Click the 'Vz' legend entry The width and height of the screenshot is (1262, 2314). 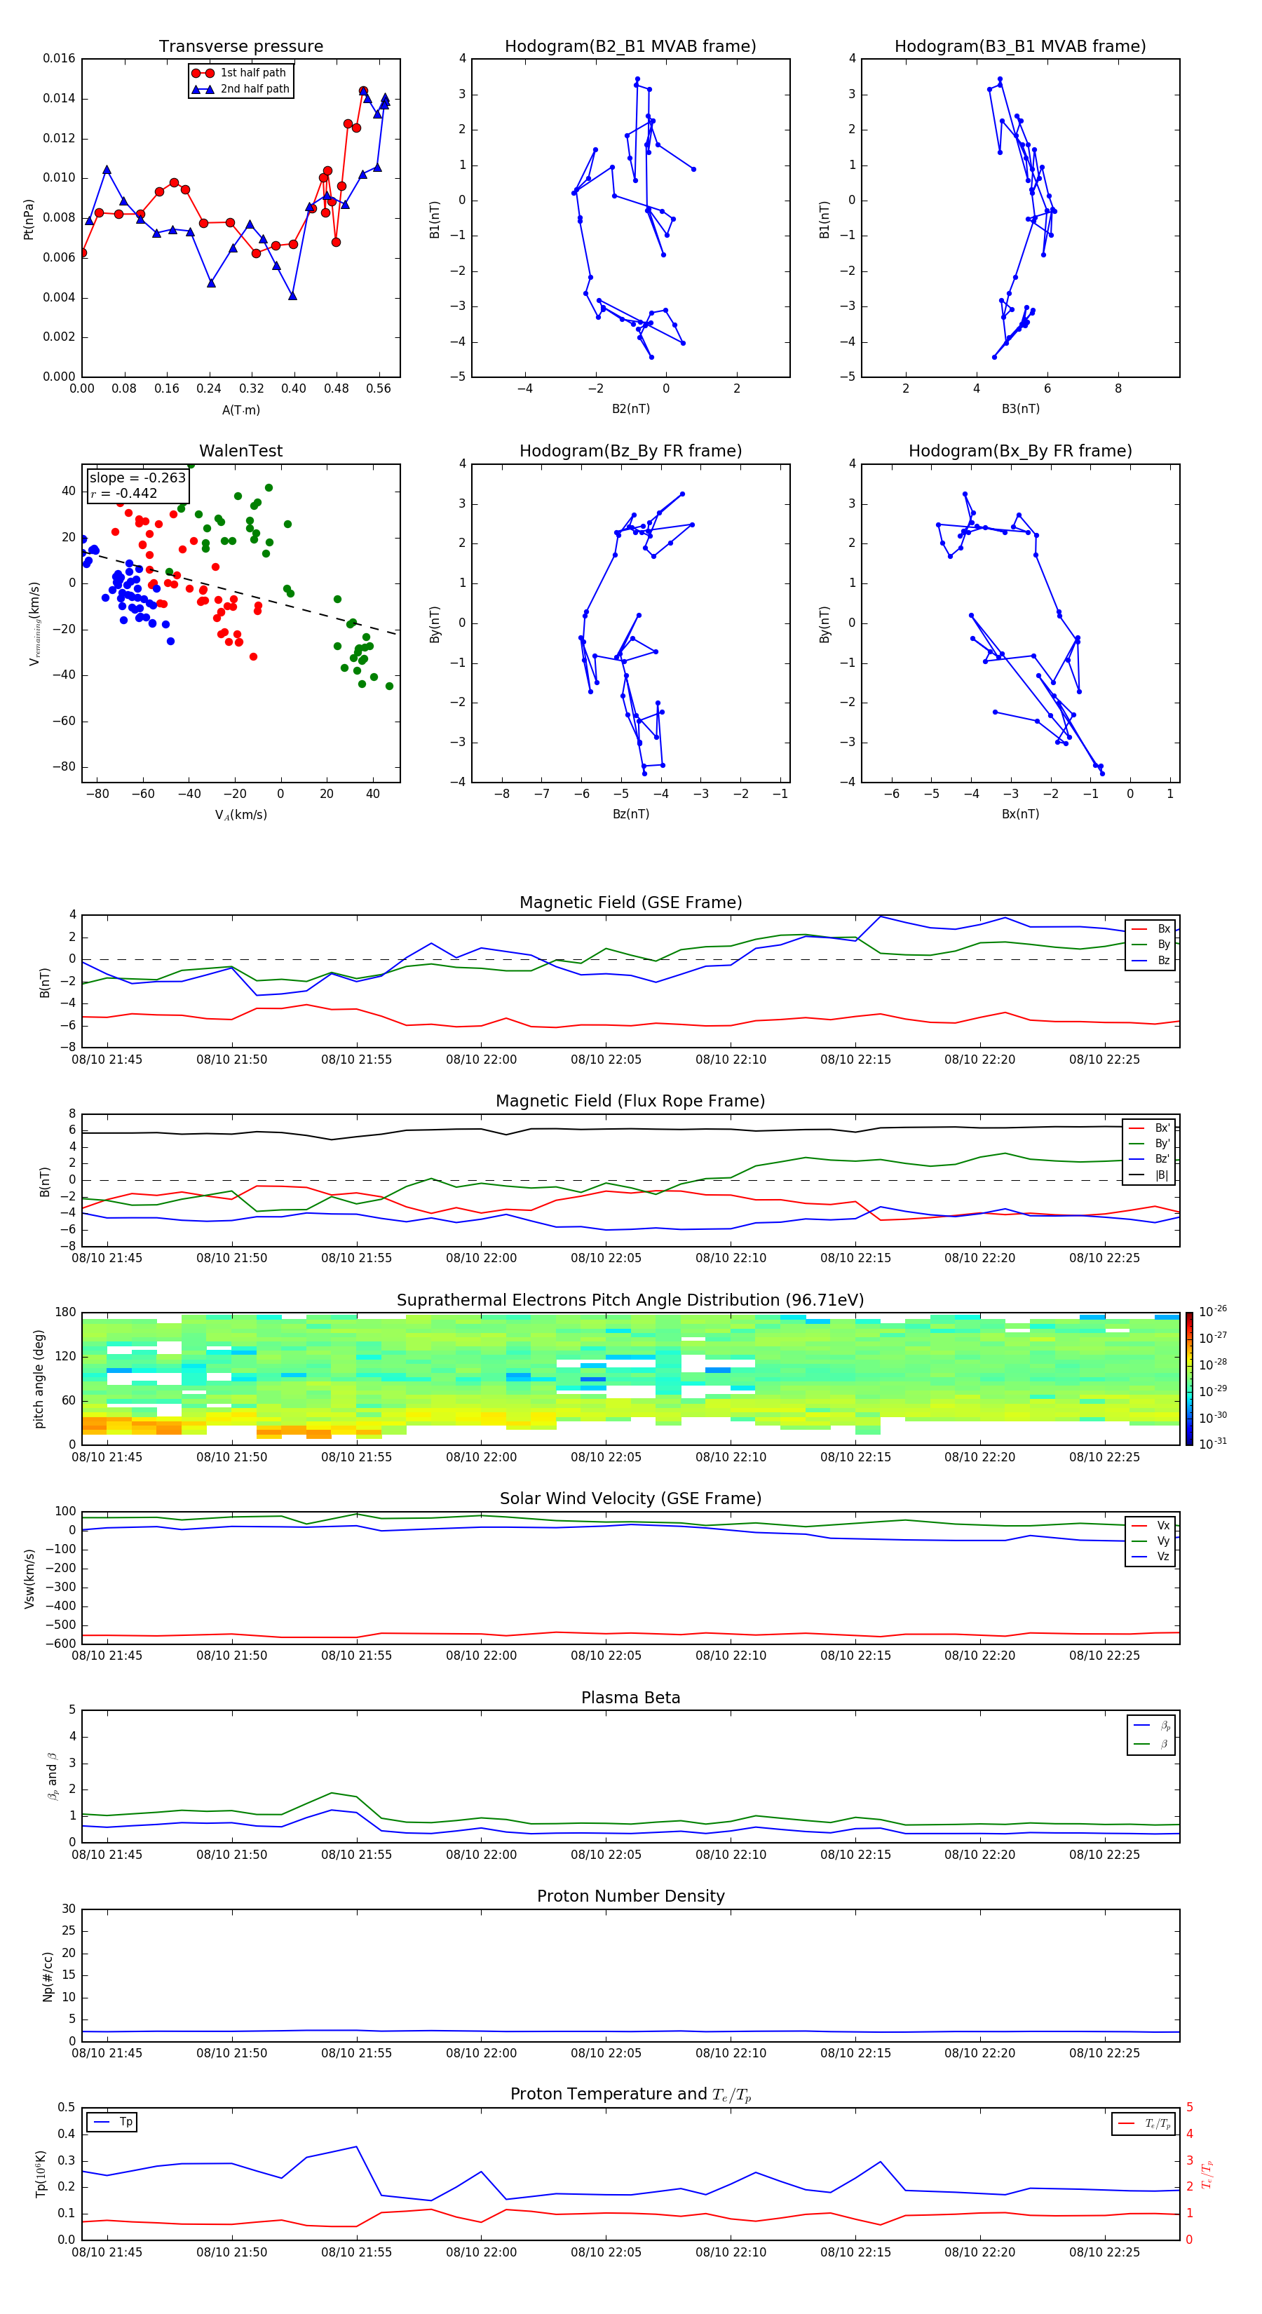point(1151,1557)
